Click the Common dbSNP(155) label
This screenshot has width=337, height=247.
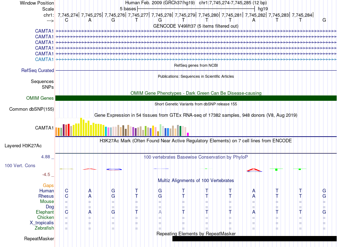point(32,109)
